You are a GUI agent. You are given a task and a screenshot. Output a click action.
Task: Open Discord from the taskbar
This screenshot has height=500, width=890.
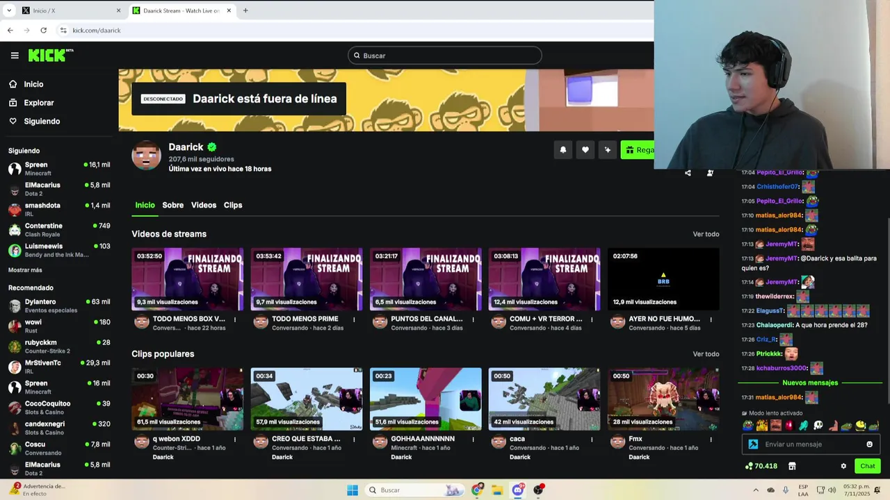517,490
